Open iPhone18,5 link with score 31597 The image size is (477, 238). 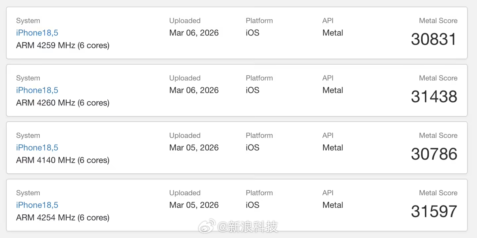[x=37, y=205]
